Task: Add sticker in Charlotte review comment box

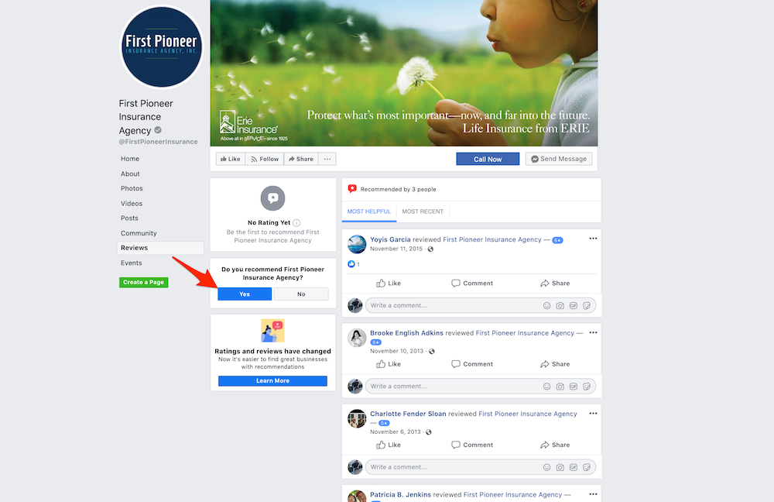Action: point(587,467)
